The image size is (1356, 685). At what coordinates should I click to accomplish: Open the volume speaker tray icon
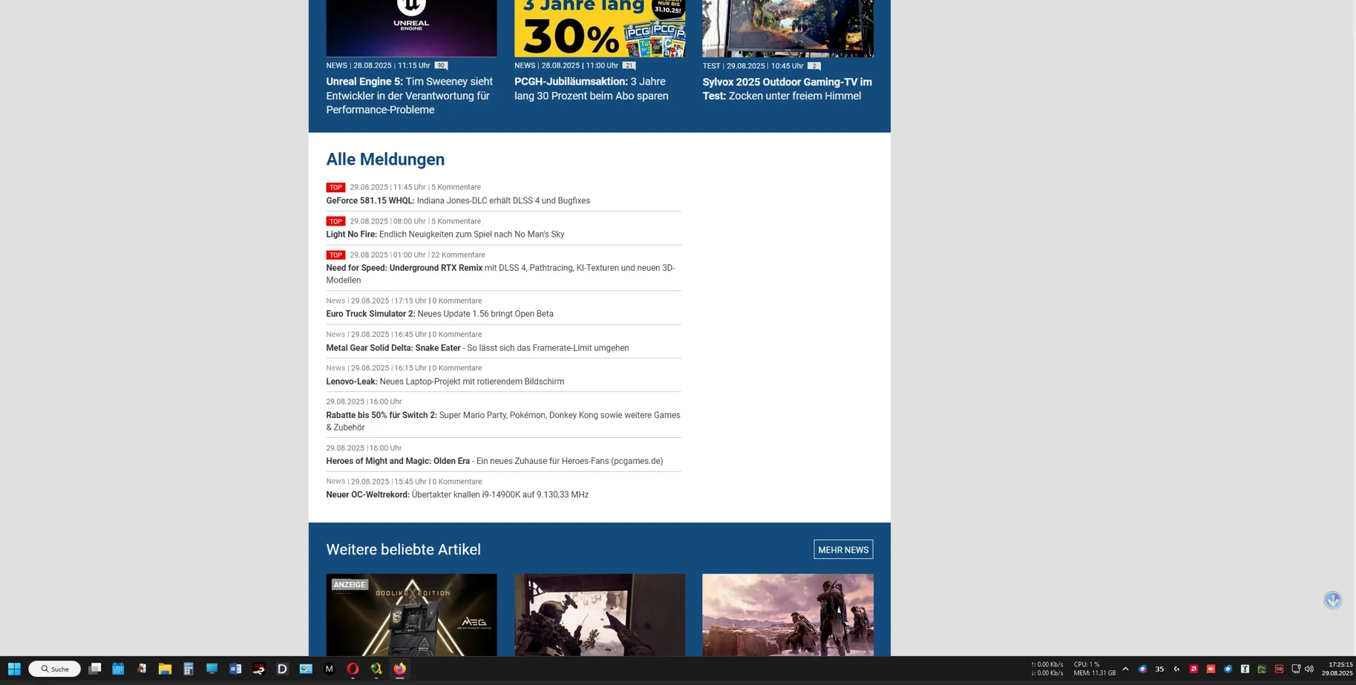1309,669
